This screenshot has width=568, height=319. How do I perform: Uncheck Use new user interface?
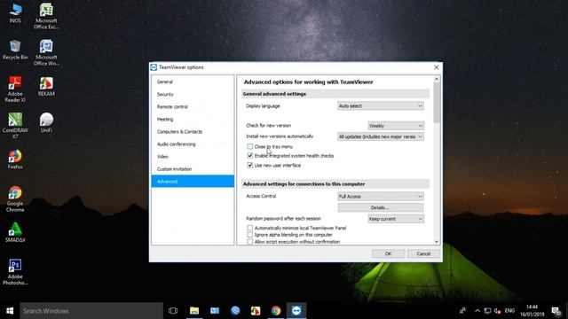(250, 165)
